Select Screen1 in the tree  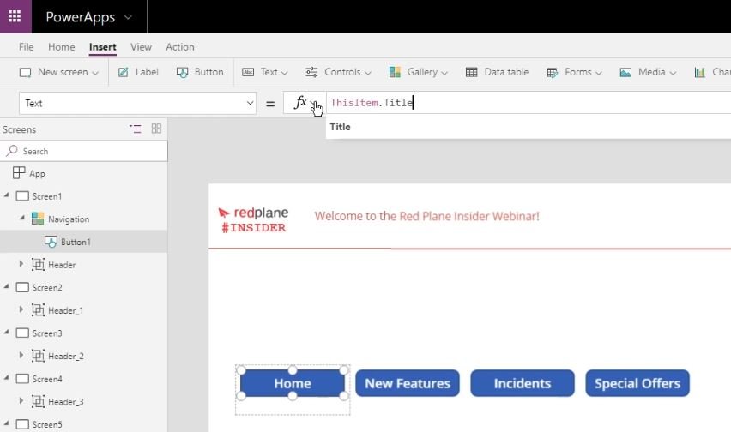click(46, 196)
